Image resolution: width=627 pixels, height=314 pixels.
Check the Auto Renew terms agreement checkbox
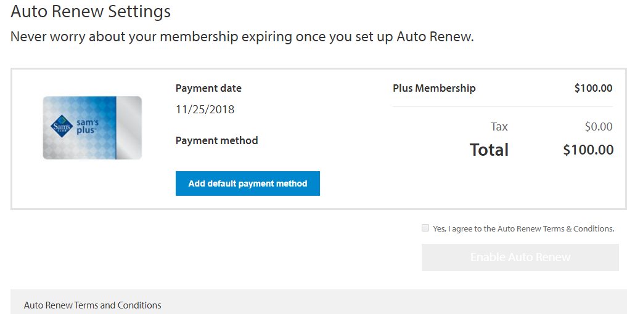coord(425,228)
